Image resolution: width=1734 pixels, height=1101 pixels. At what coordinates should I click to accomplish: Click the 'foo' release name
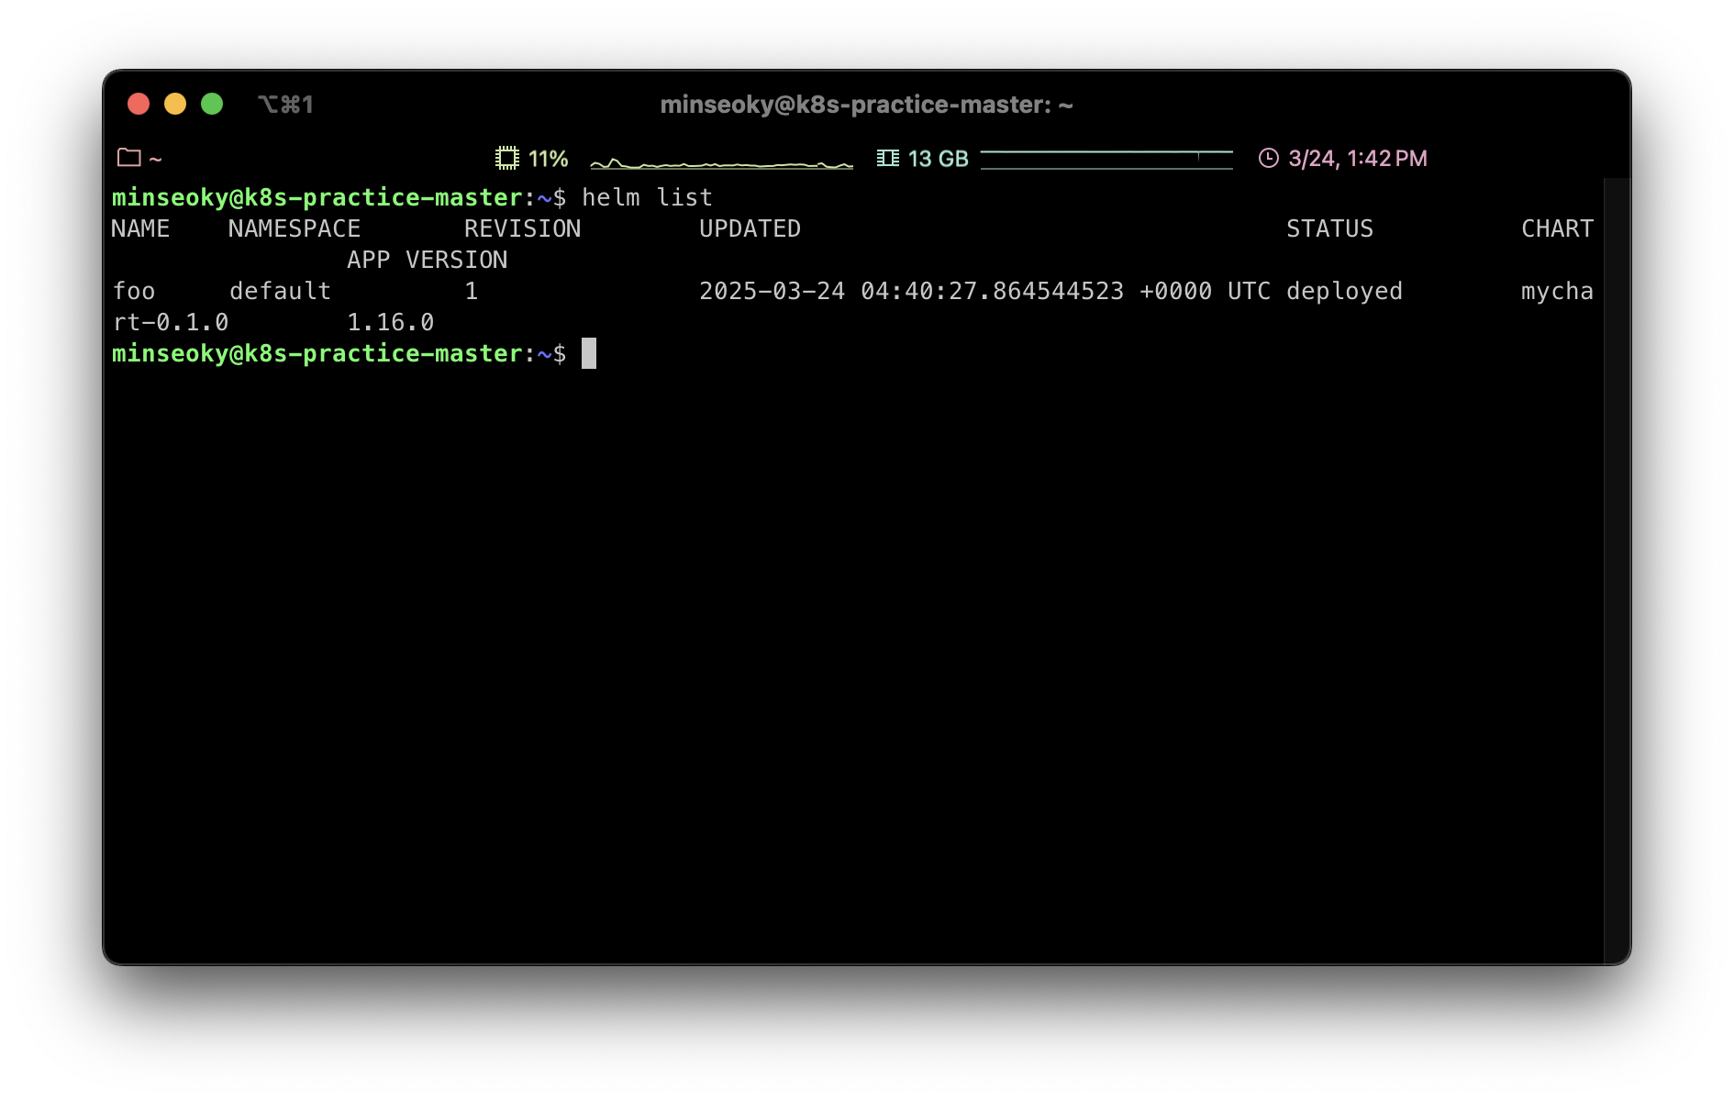(x=134, y=291)
